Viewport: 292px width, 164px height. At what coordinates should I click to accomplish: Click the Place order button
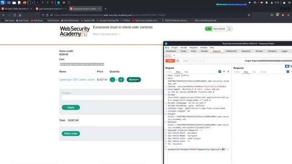pos(71,133)
